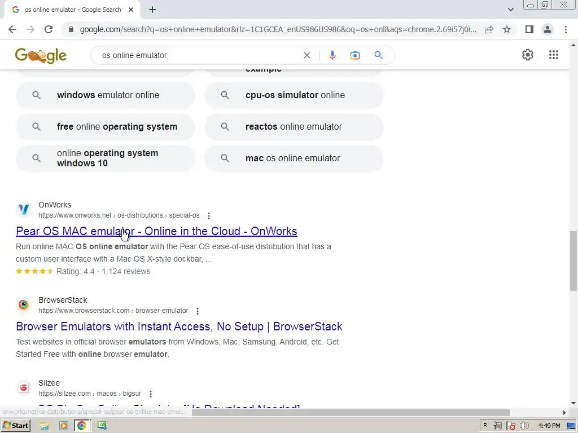Open the Windows Start menu
Image resolution: width=578 pixels, height=433 pixels.
pos(15,426)
